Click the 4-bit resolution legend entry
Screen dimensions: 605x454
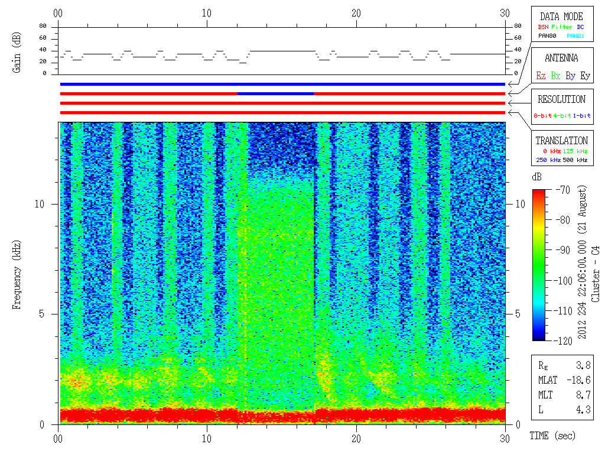[x=562, y=116]
